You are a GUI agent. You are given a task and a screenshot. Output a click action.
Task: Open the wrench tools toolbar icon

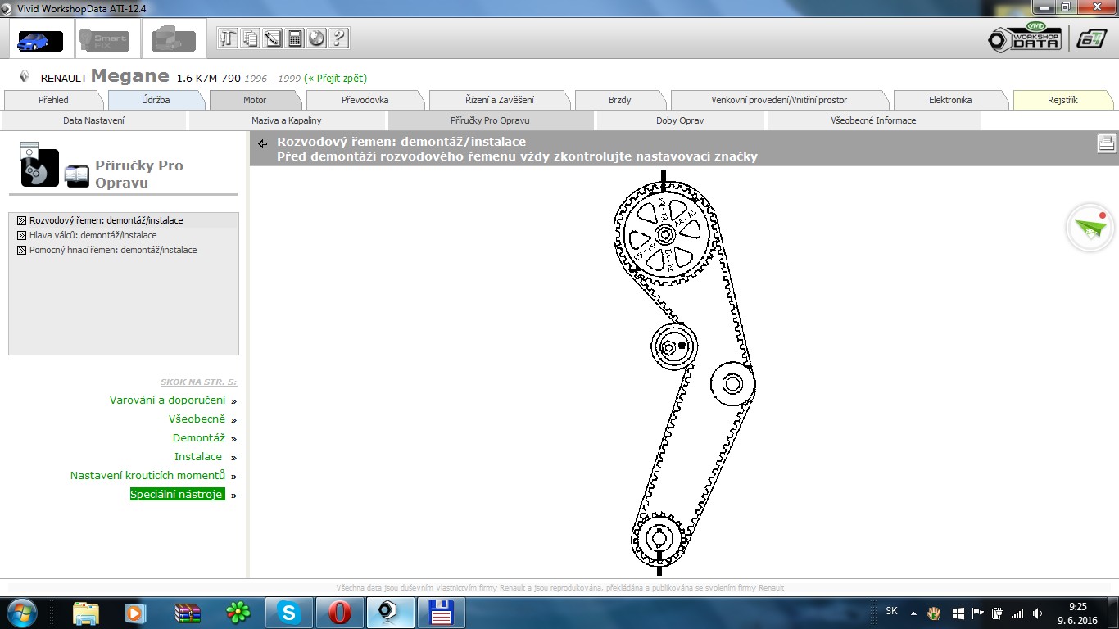[x=229, y=38]
